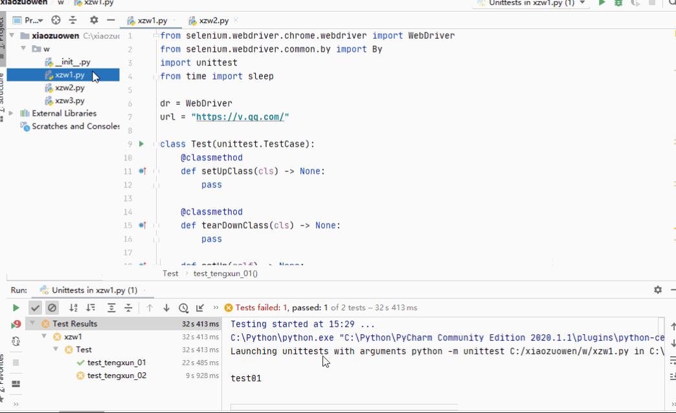
Task: Click Expand All icon in test toolbar
Action: coord(111,308)
